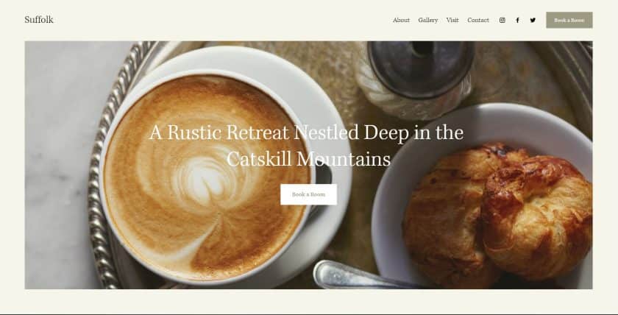Open the Twitter bird icon
The height and width of the screenshot is (315, 618).
pyautogui.click(x=533, y=20)
